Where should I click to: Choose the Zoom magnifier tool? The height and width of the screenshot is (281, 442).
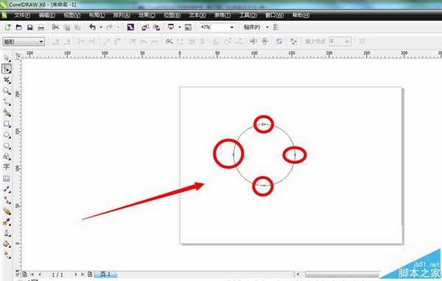pos(7,91)
